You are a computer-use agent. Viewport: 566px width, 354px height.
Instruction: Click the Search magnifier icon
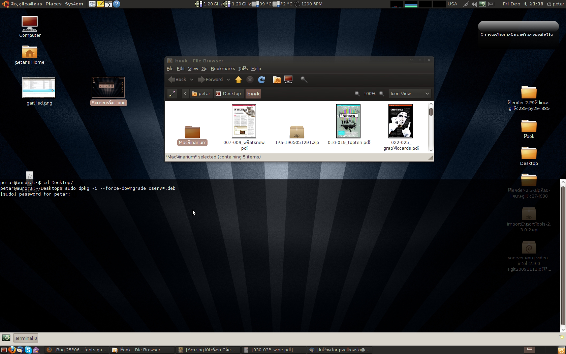[304, 80]
